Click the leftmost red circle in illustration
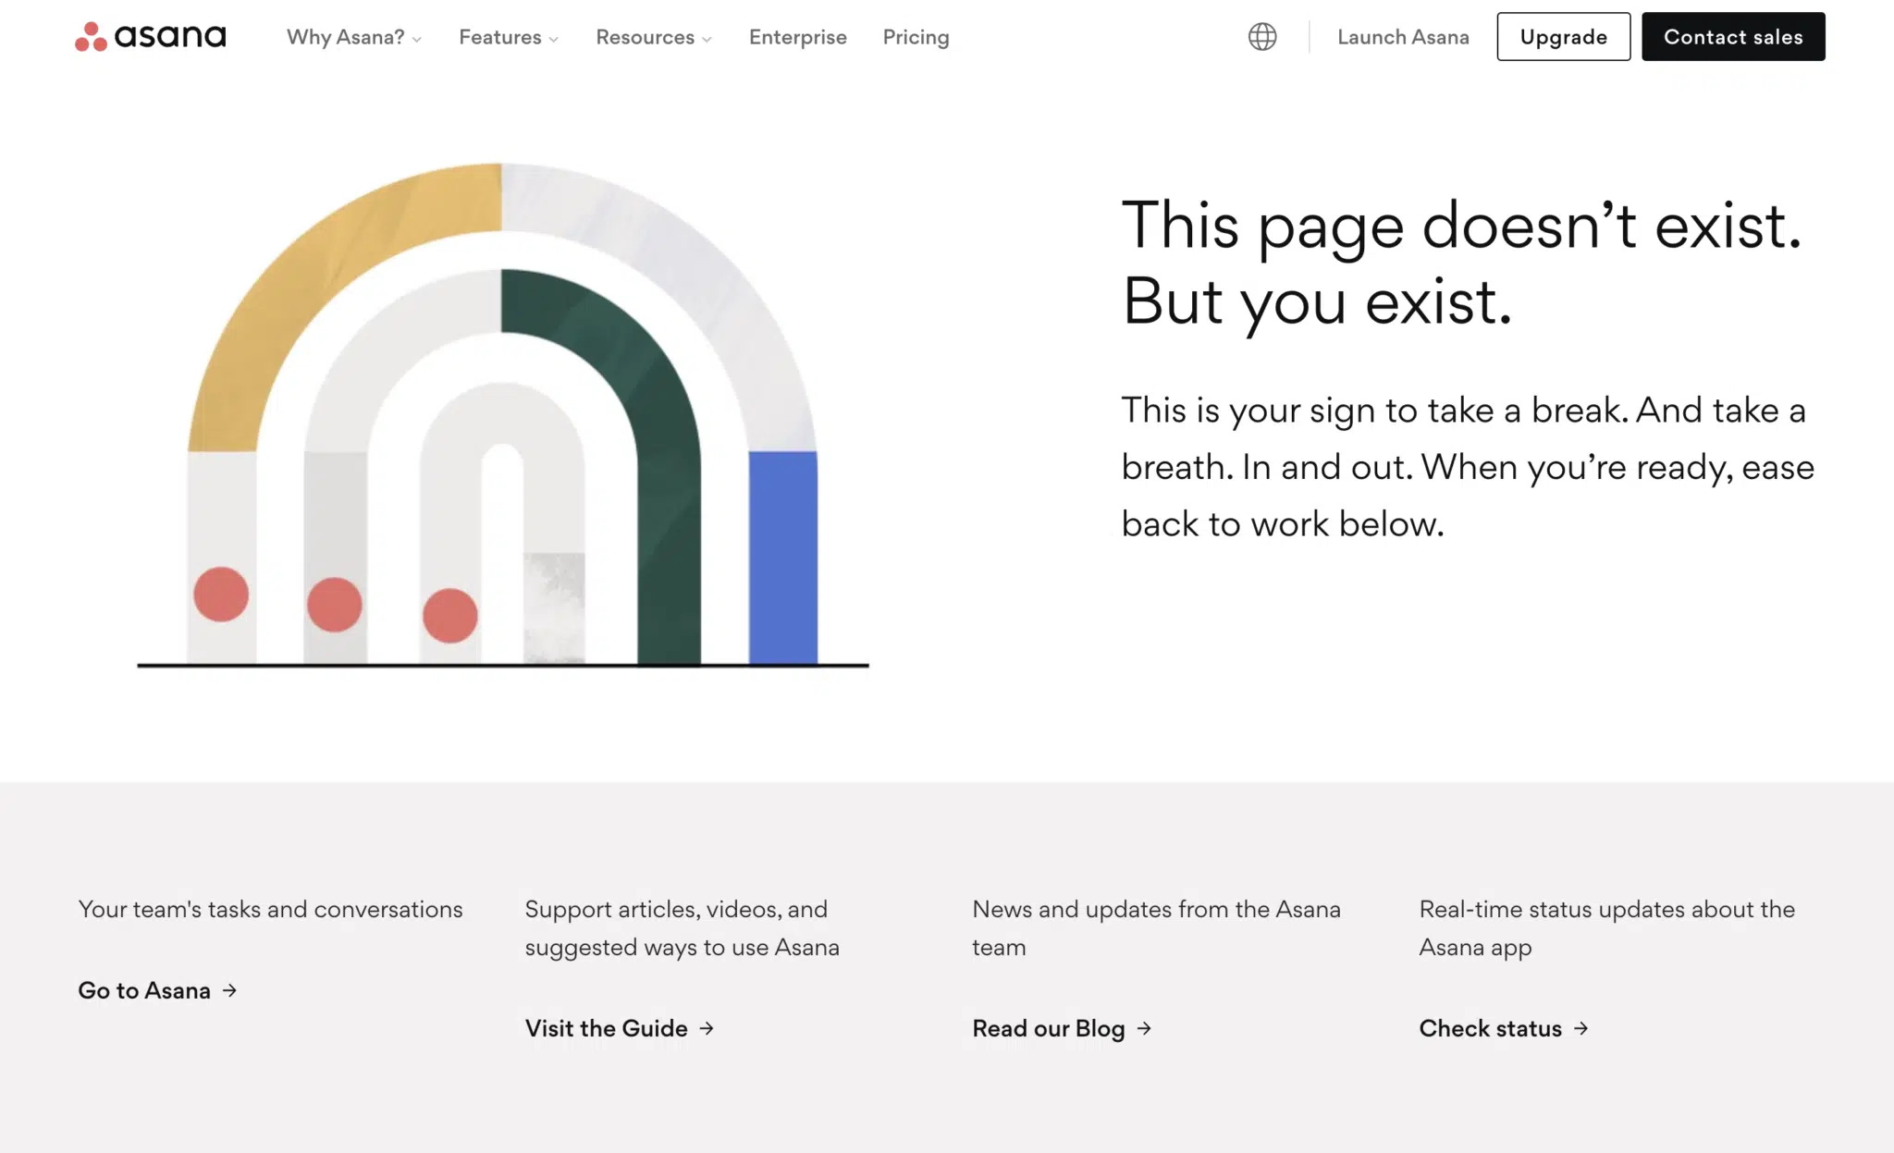The image size is (1894, 1153). tap(221, 595)
